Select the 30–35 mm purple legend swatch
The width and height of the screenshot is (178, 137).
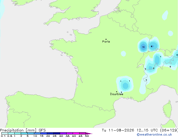pyautogui.click(x=63, y=133)
